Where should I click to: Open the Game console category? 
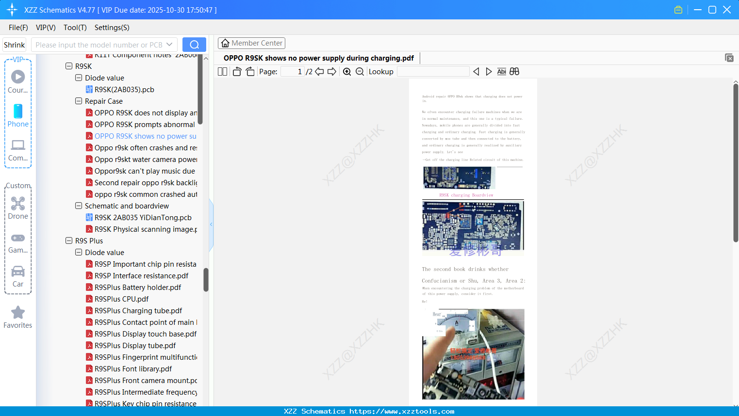pyautogui.click(x=18, y=242)
